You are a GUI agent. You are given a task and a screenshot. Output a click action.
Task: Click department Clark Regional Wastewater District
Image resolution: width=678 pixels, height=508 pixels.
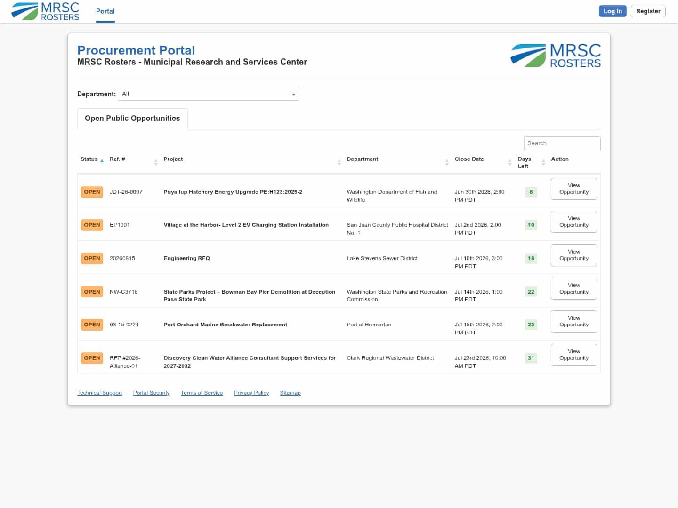tap(390, 358)
